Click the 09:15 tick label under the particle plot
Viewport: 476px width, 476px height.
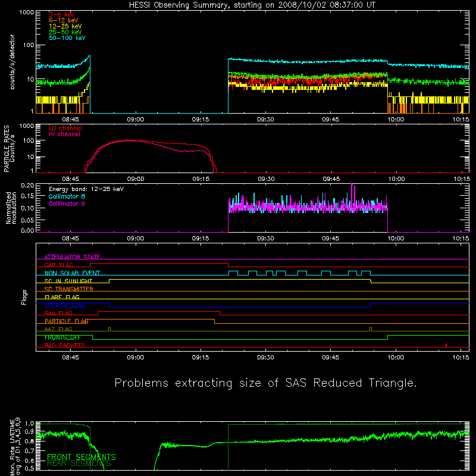[x=201, y=179]
